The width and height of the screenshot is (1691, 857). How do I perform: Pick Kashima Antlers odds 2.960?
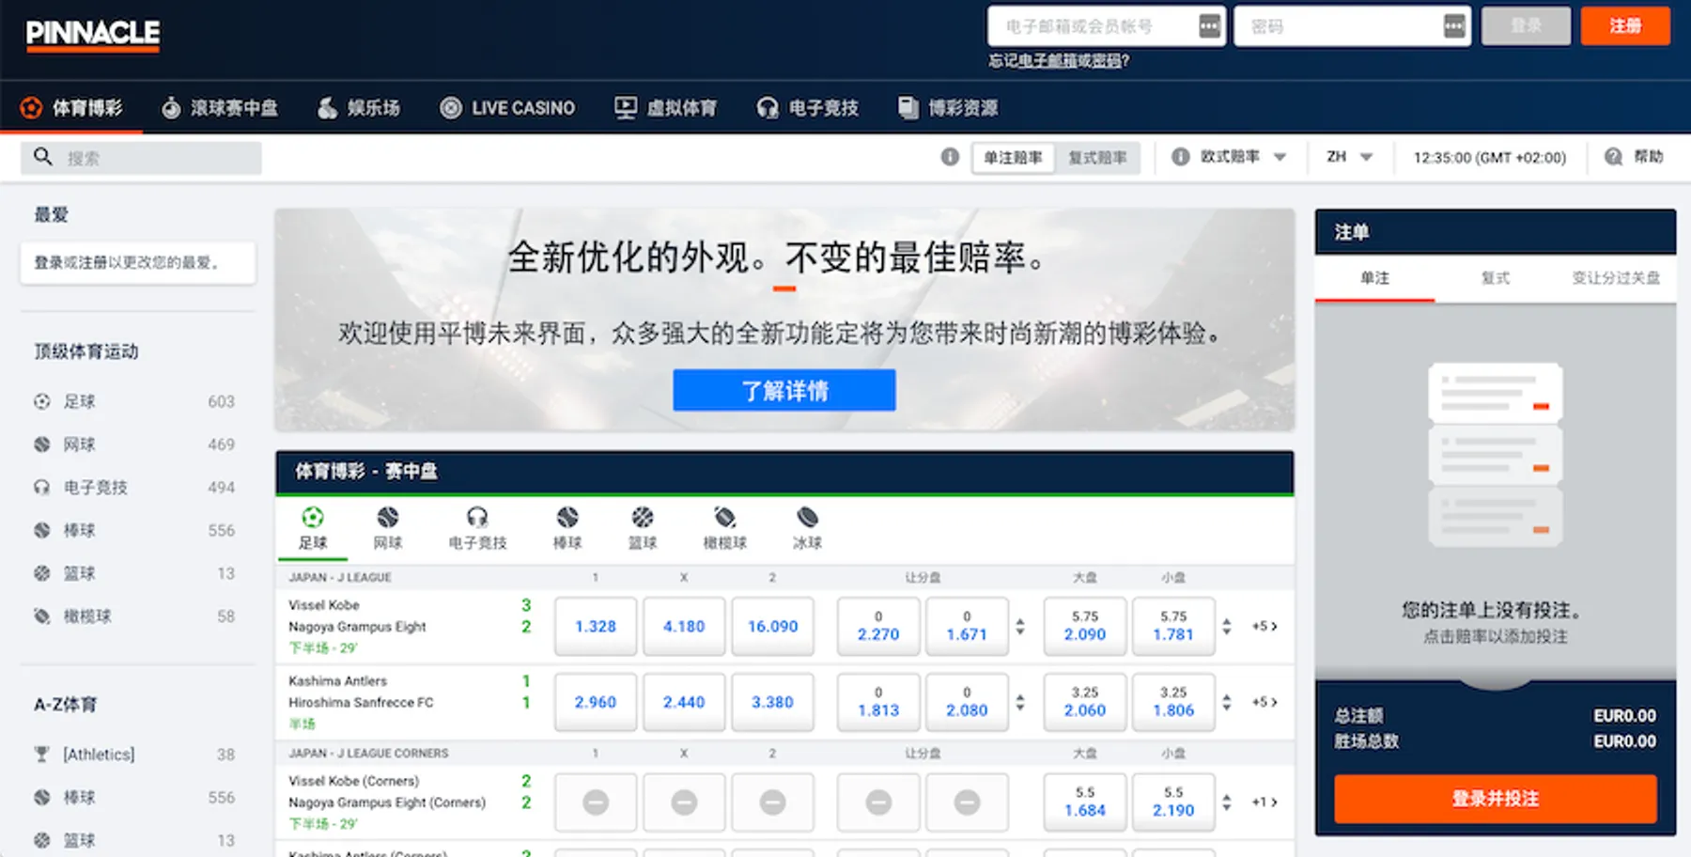(596, 702)
